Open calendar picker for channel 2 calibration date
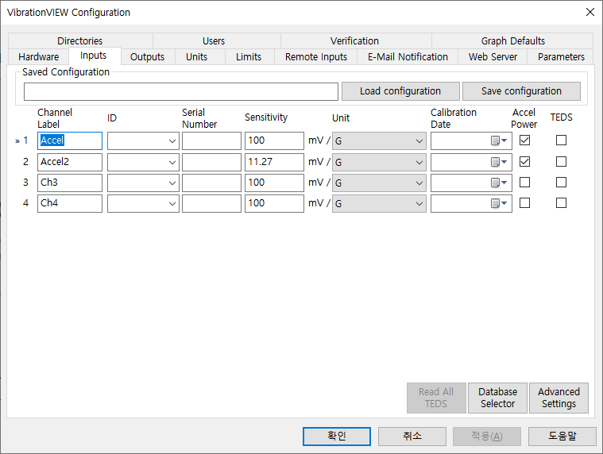The image size is (603, 454). tap(499, 162)
